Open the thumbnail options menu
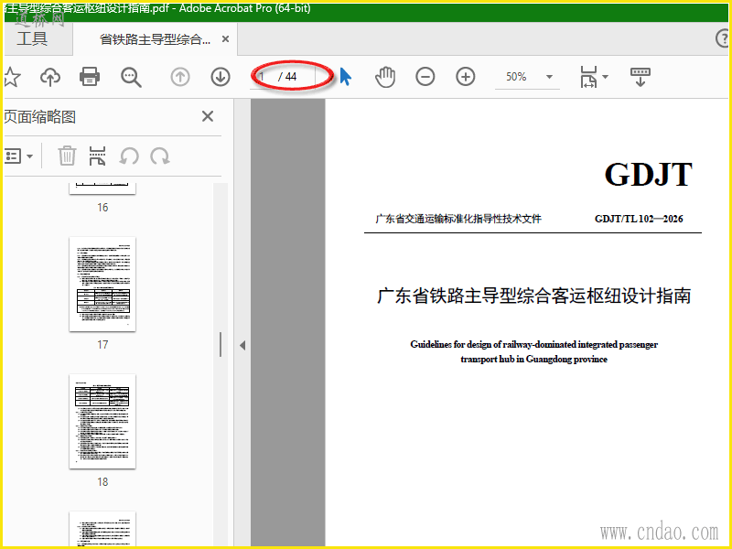 [x=18, y=156]
